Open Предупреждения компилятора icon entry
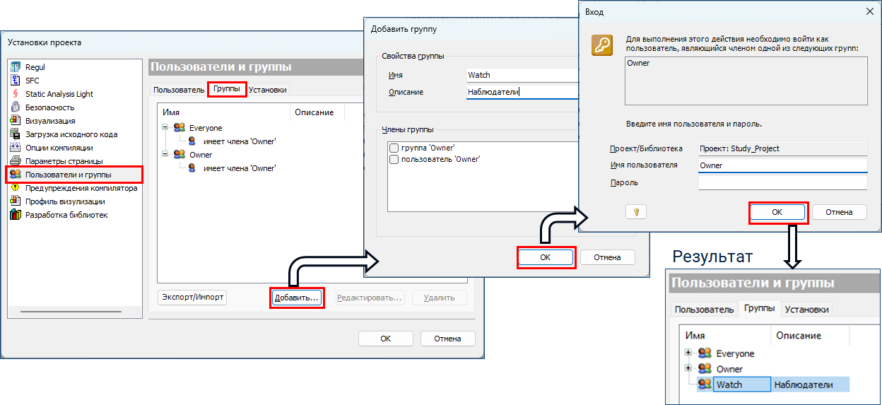 [15, 188]
